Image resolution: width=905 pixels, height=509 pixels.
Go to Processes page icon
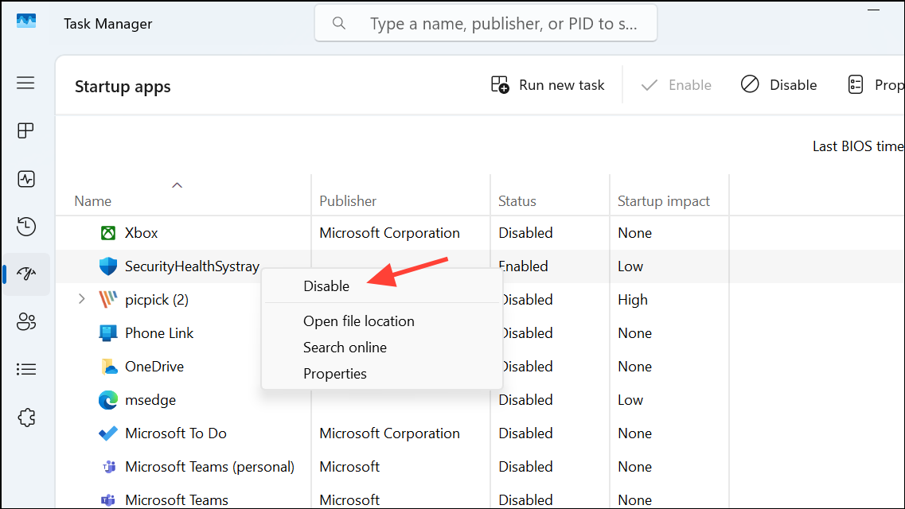click(25, 131)
